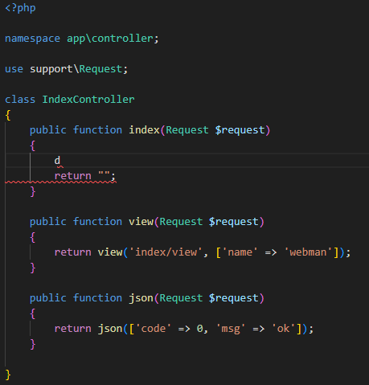The image size is (369, 385).
Task: Click the 'ok' string value
Action: pyautogui.click(x=283, y=329)
